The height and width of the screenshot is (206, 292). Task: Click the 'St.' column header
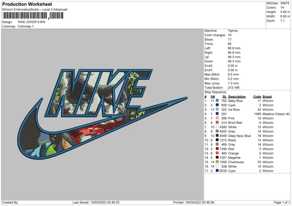click(224, 97)
